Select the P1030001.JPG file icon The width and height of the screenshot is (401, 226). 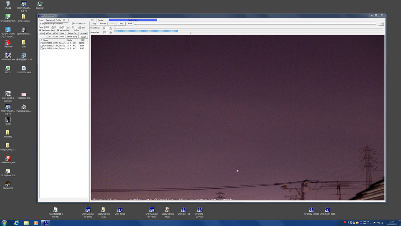tap(24, 96)
